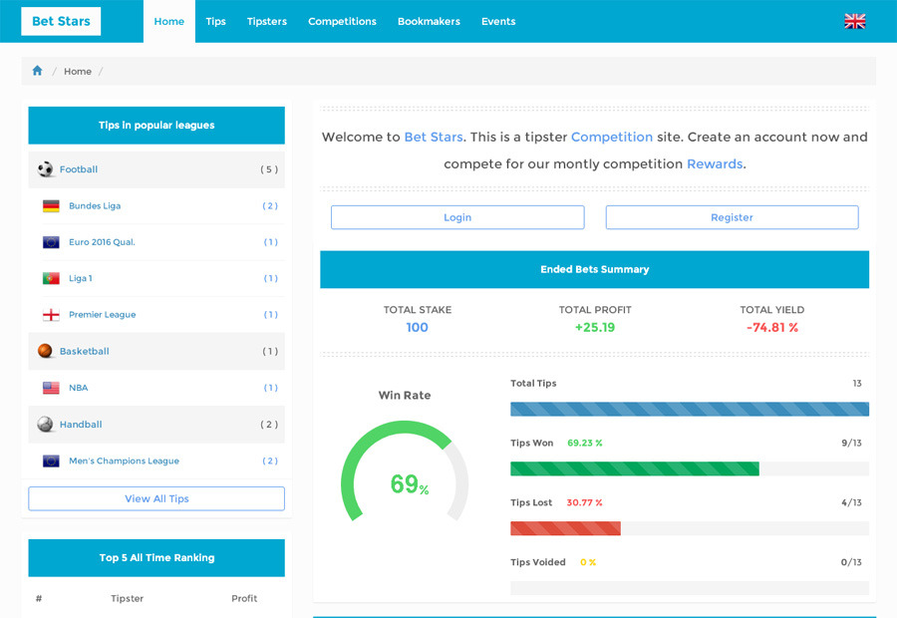Image resolution: width=897 pixels, height=618 pixels.
Task: Click the Tips Lost percentage 30.77 %
Action: [x=584, y=502]
